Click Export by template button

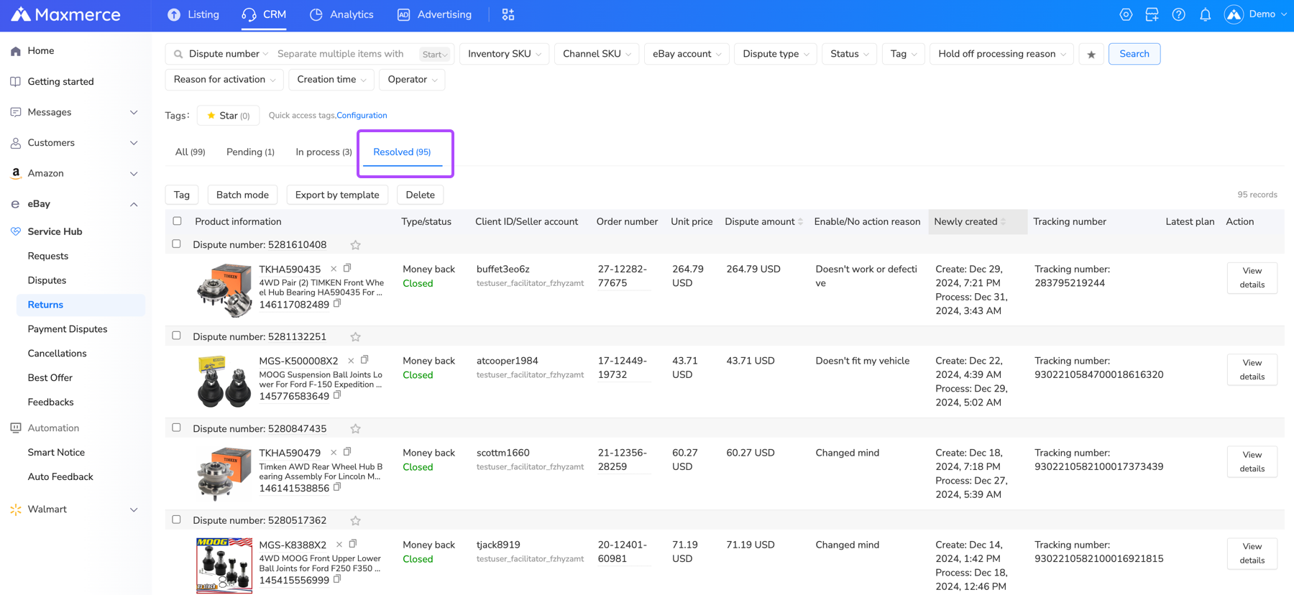337,195
